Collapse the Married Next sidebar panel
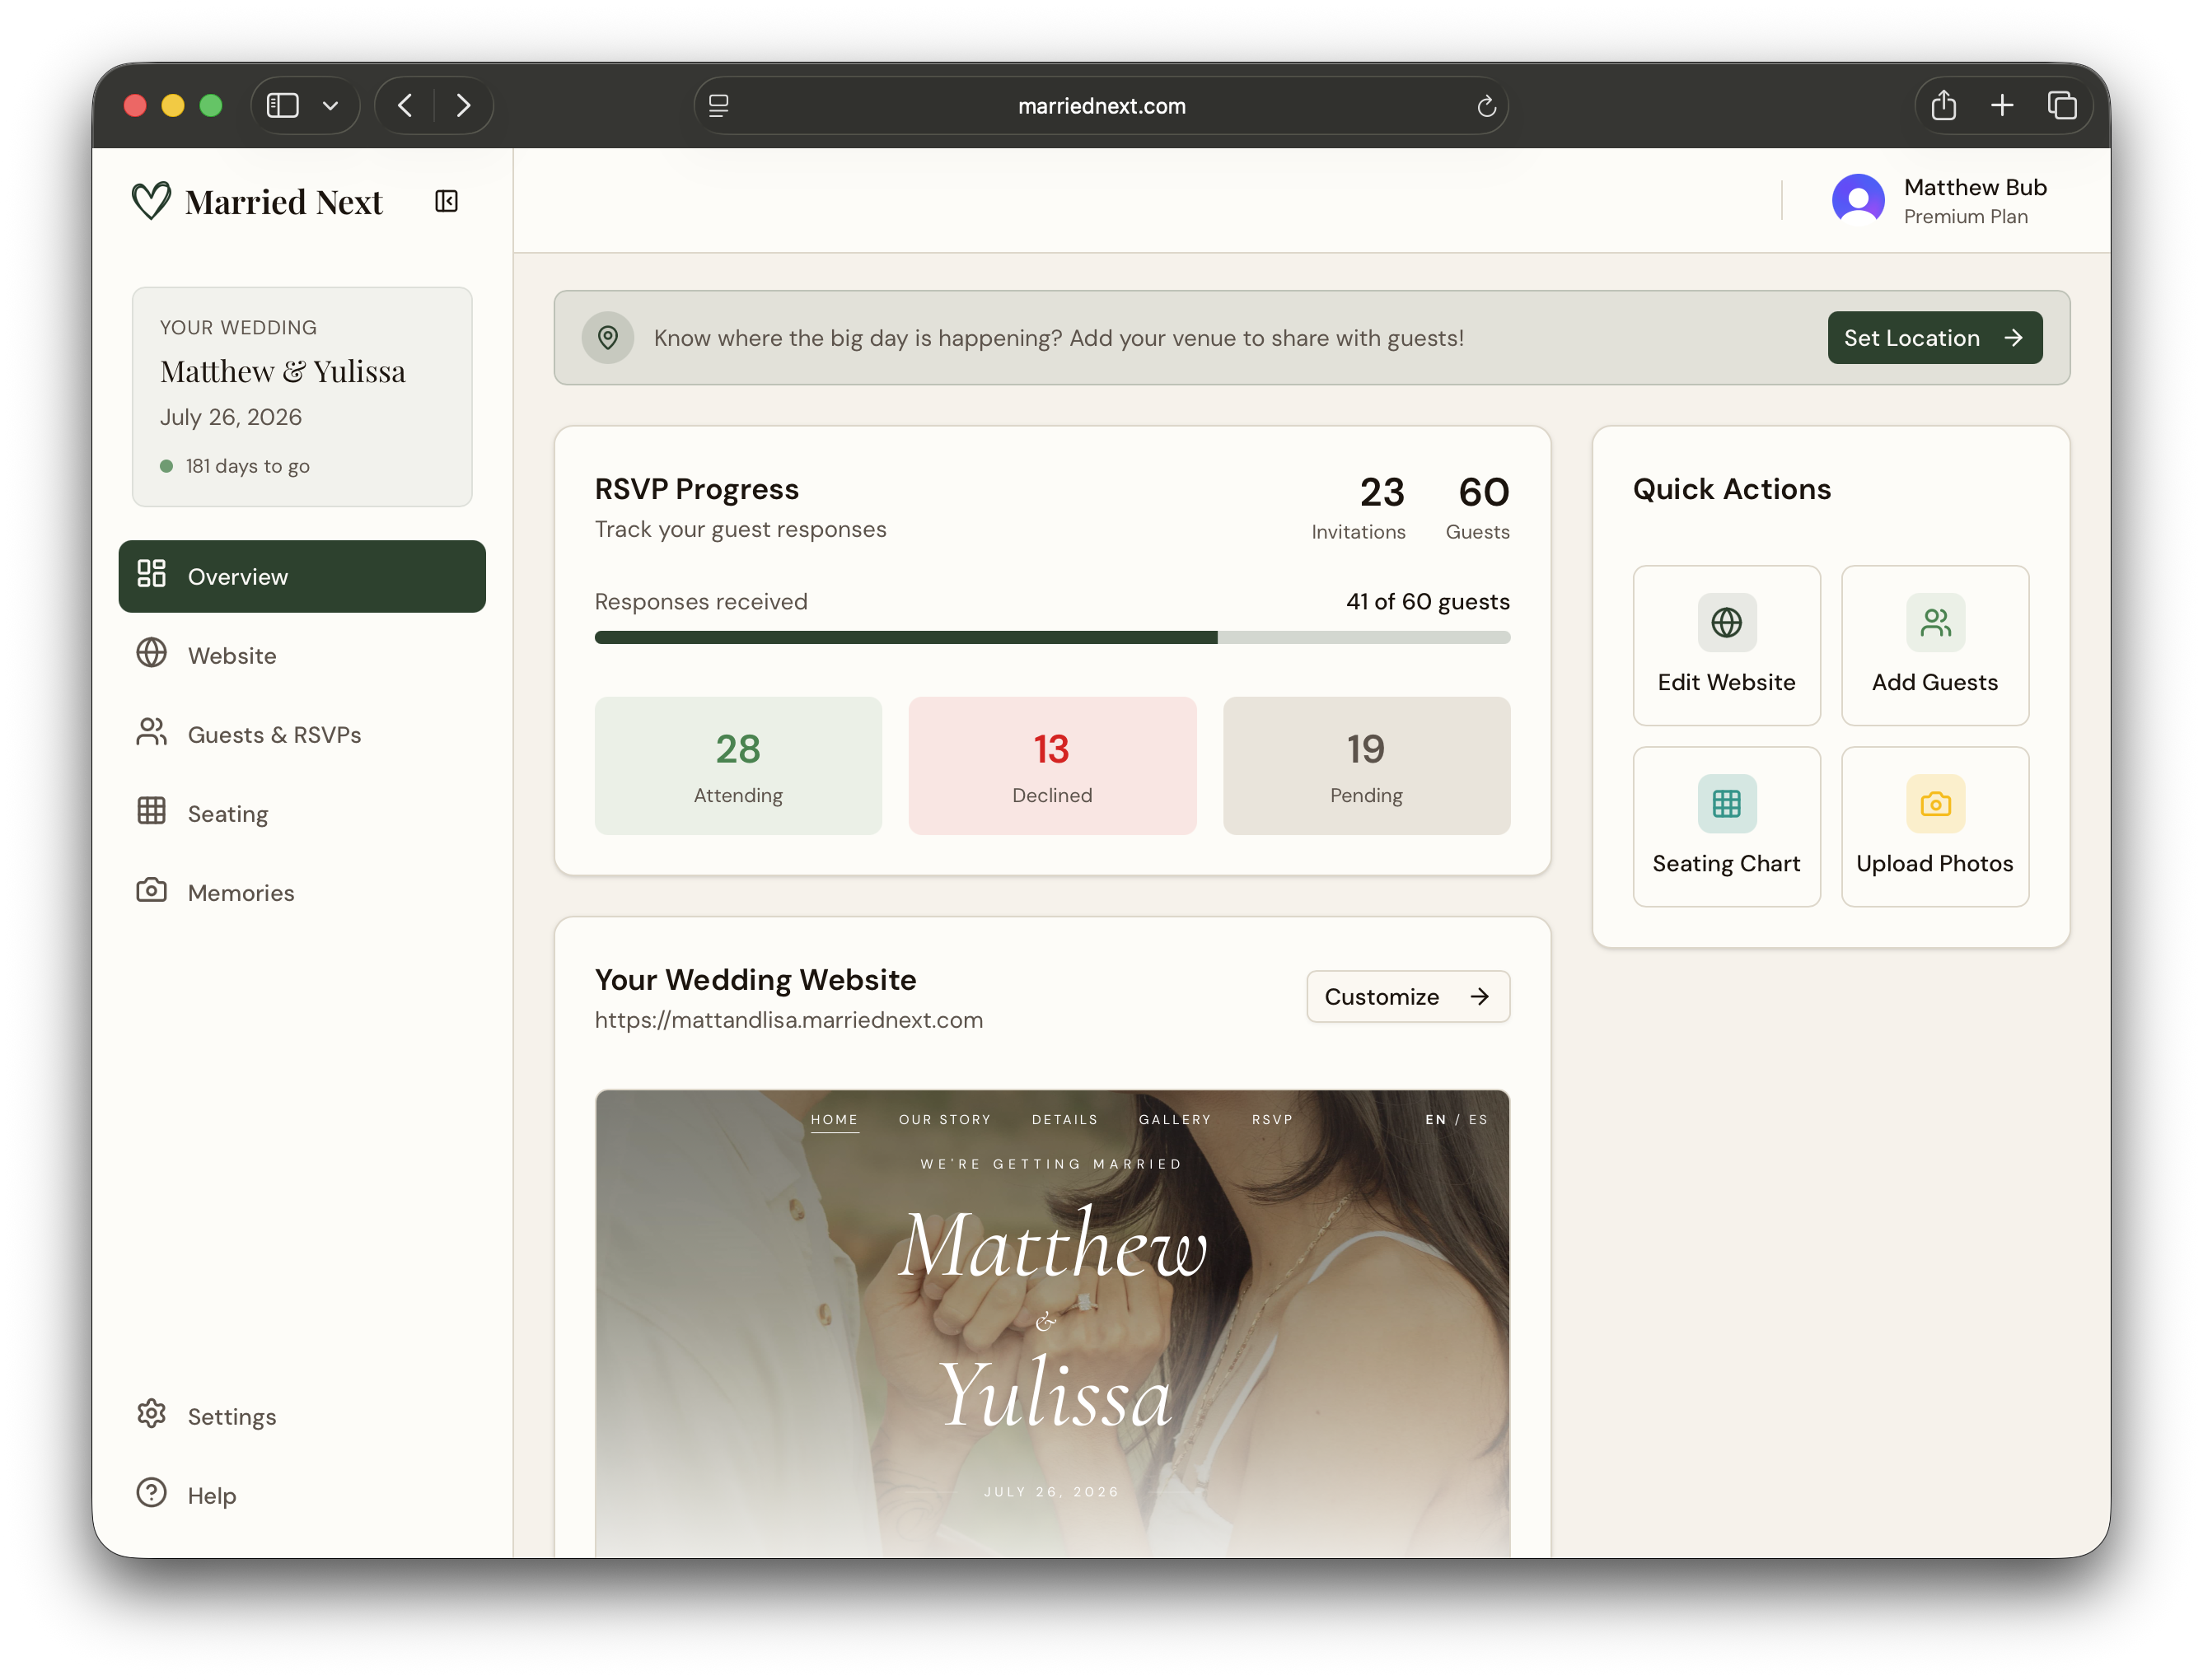This screenshot has height=1680, width=2203. tap(447, 201)
